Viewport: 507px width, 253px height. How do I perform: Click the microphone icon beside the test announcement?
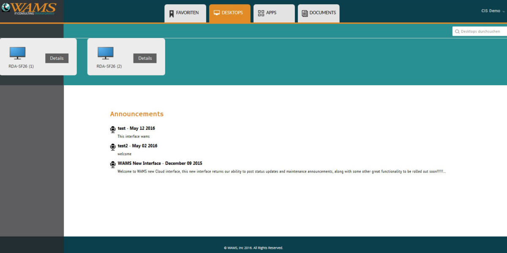(x=113, y=129)
